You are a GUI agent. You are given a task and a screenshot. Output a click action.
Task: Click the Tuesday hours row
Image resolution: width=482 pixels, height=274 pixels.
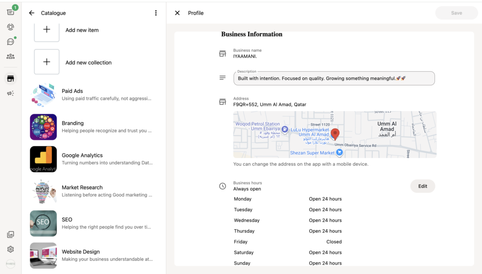click(288, 210)
